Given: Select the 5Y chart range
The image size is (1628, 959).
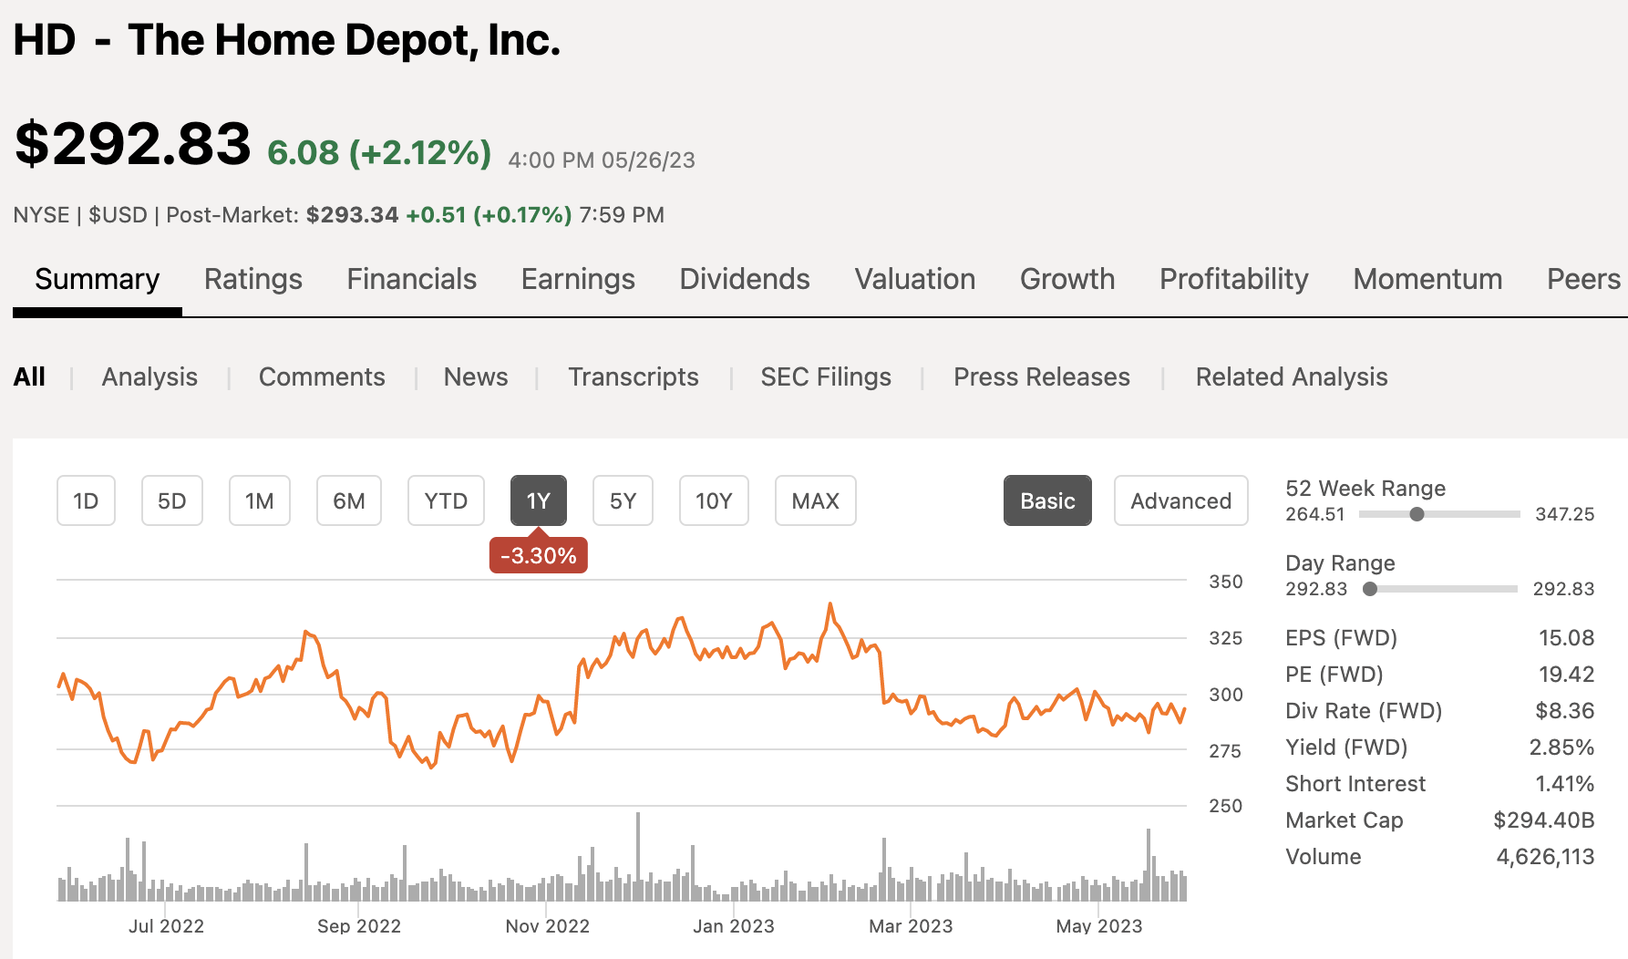Looking at the screenshot, I should pos(623,500).
